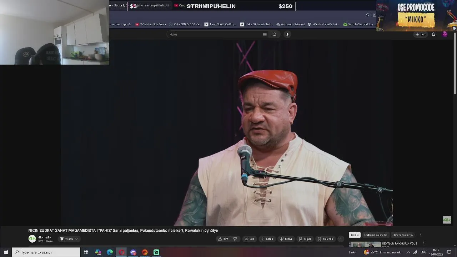Open clock and date 16.17

(436, 252)
